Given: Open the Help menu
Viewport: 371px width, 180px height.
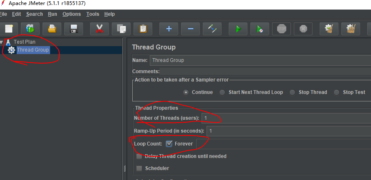Looking at the screenshot, I should pyautogui.click(x=110, y=14).
